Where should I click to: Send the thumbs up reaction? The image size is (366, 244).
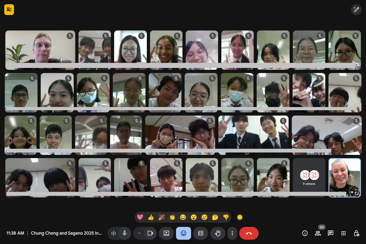click(x=151, y=217)
